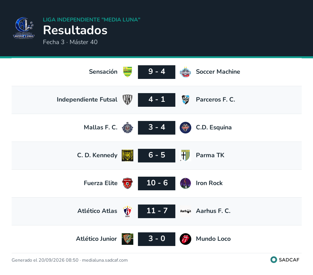Click the Atlético Junior team name
Screen dimensions: 313x275
click(97, 239)
